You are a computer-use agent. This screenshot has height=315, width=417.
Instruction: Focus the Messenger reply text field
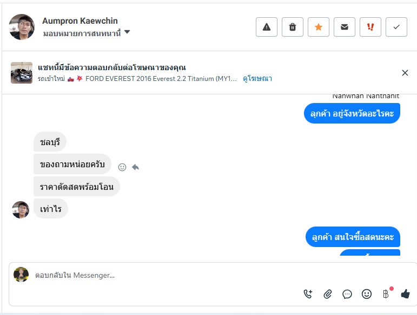click(x=162, y=275)
